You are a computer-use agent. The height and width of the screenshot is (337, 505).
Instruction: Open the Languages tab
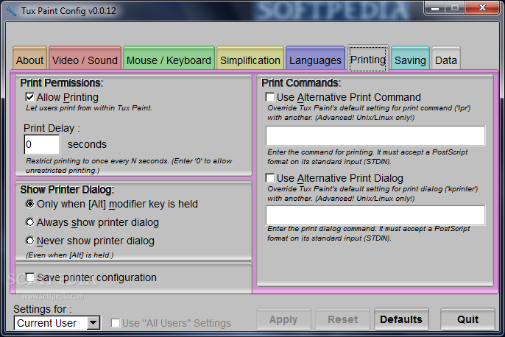(315, 60)
